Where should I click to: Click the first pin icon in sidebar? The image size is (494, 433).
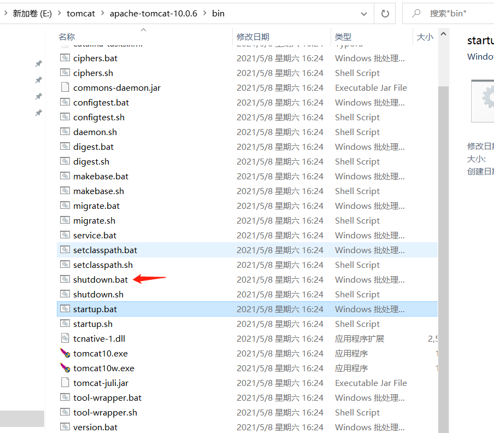coord(38,63)
